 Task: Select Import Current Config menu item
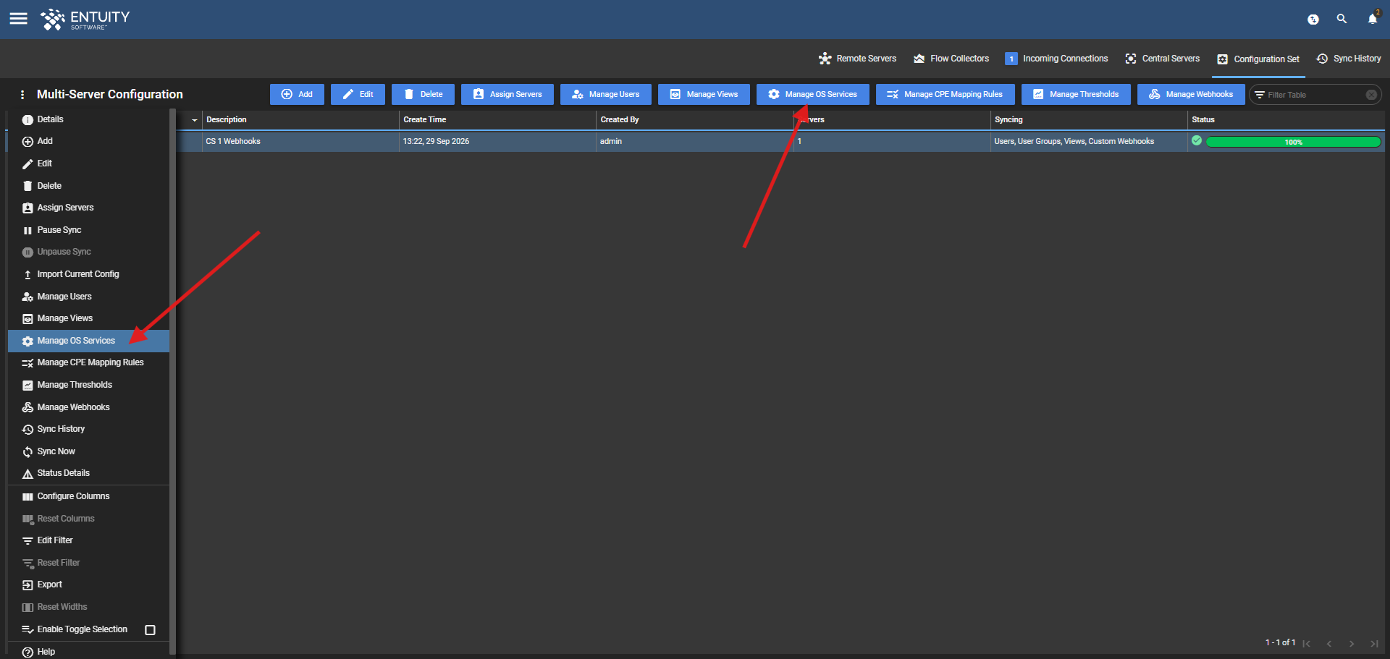pyautogui.click(x=88, y=274)
